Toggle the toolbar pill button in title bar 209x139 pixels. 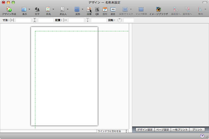[204, 2]
